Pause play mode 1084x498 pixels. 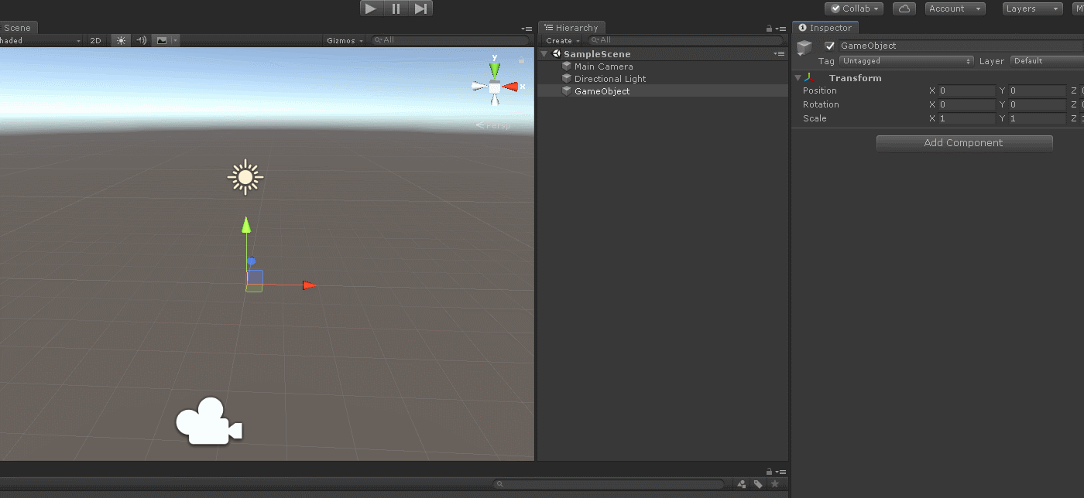coord(396,8)
